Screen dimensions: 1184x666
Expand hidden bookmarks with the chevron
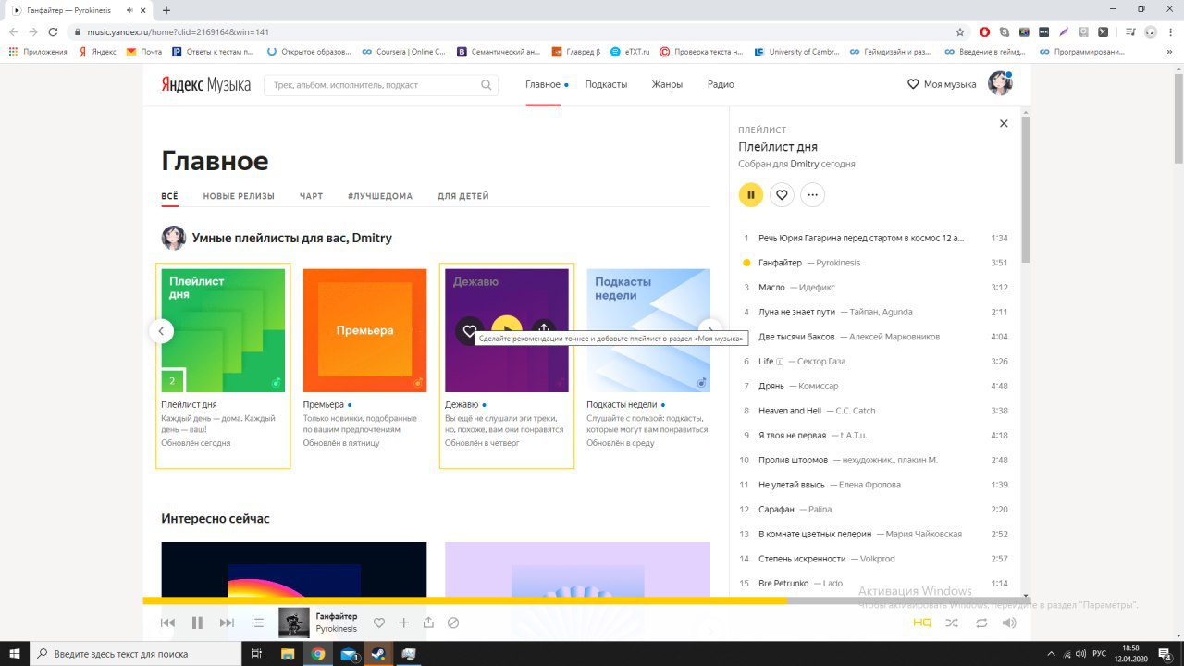[1171, 52]
